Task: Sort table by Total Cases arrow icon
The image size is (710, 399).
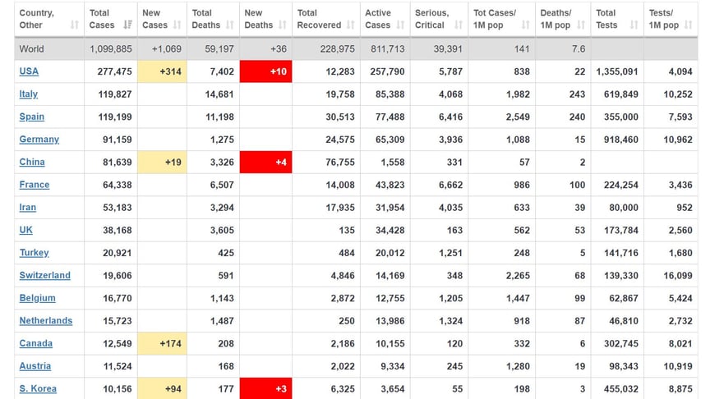Action: click(x=127, y=25)
